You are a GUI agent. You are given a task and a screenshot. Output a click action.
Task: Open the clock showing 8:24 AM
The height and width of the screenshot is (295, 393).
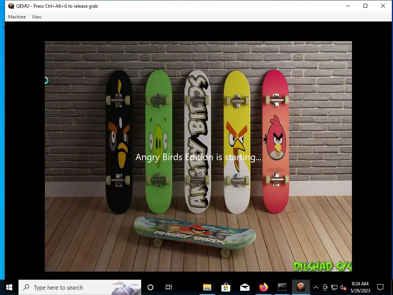[360, 287]
